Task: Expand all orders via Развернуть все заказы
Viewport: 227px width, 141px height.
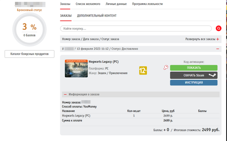Action: point(200,39)
